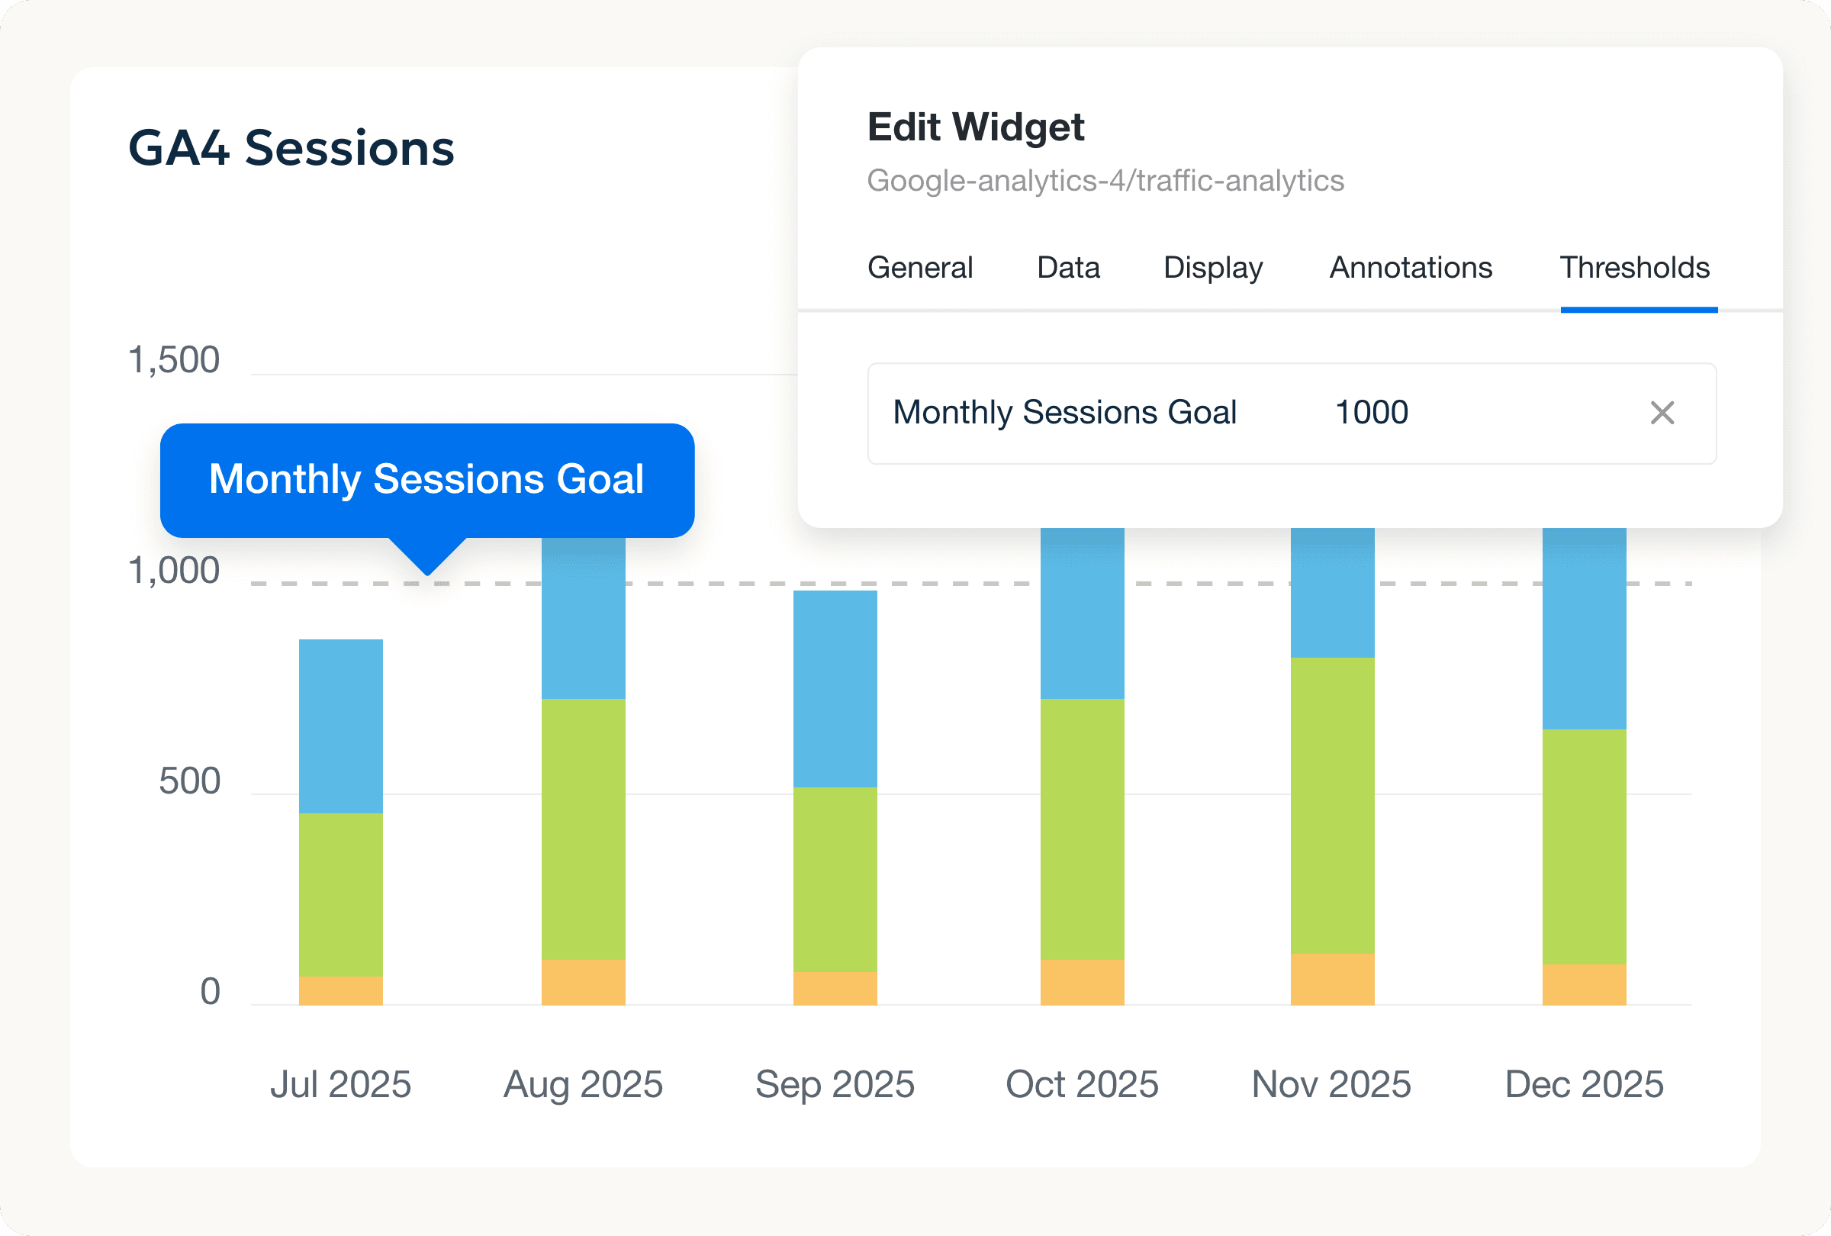Click the Jul 2025 blue bar segment
Image resolution: width=1831 pixels, height=1236 pixels.
pyautogui.click(x=340, y=726)
